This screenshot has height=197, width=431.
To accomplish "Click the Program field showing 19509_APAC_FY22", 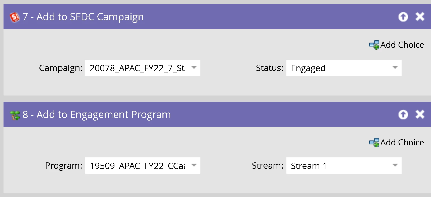I will tap(137, 166).
